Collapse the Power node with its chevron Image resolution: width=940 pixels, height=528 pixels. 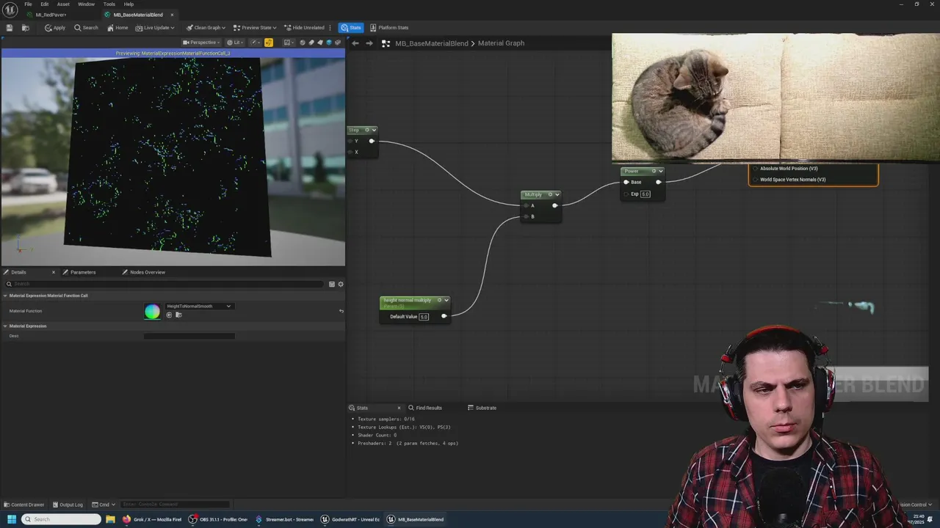click(661, 171)
